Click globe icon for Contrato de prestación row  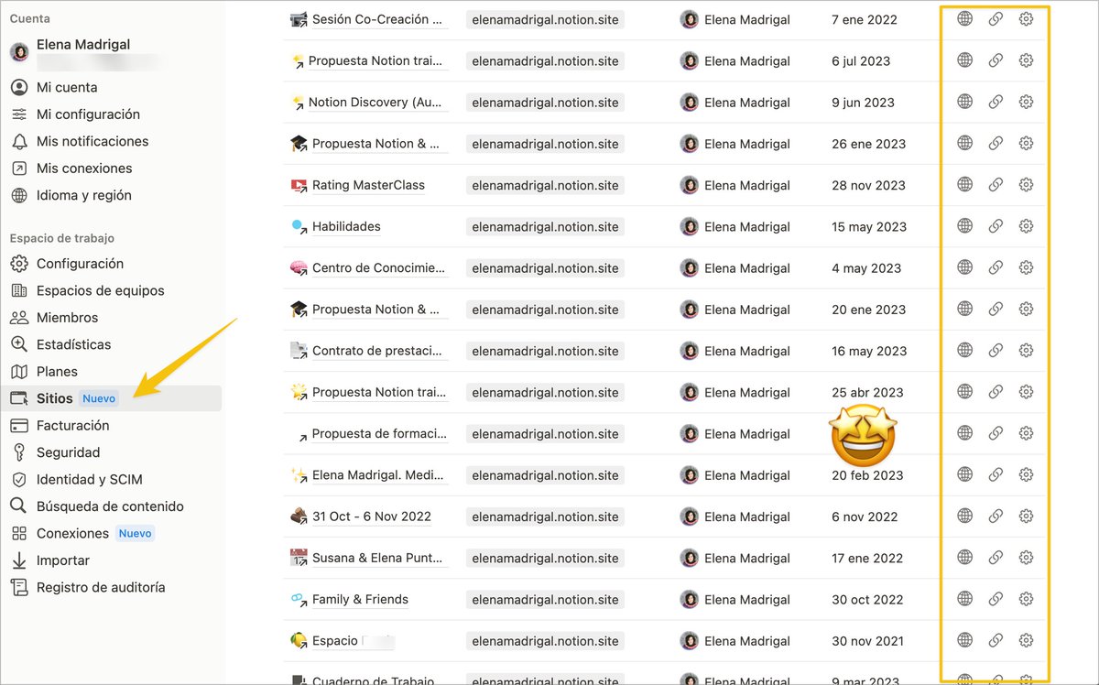964,350
